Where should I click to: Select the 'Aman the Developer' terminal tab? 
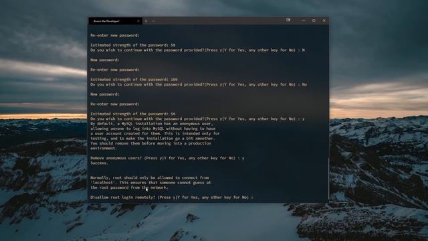(x=115, y=21)
